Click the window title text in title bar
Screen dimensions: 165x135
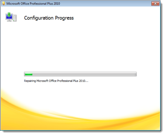coord(33,3)
